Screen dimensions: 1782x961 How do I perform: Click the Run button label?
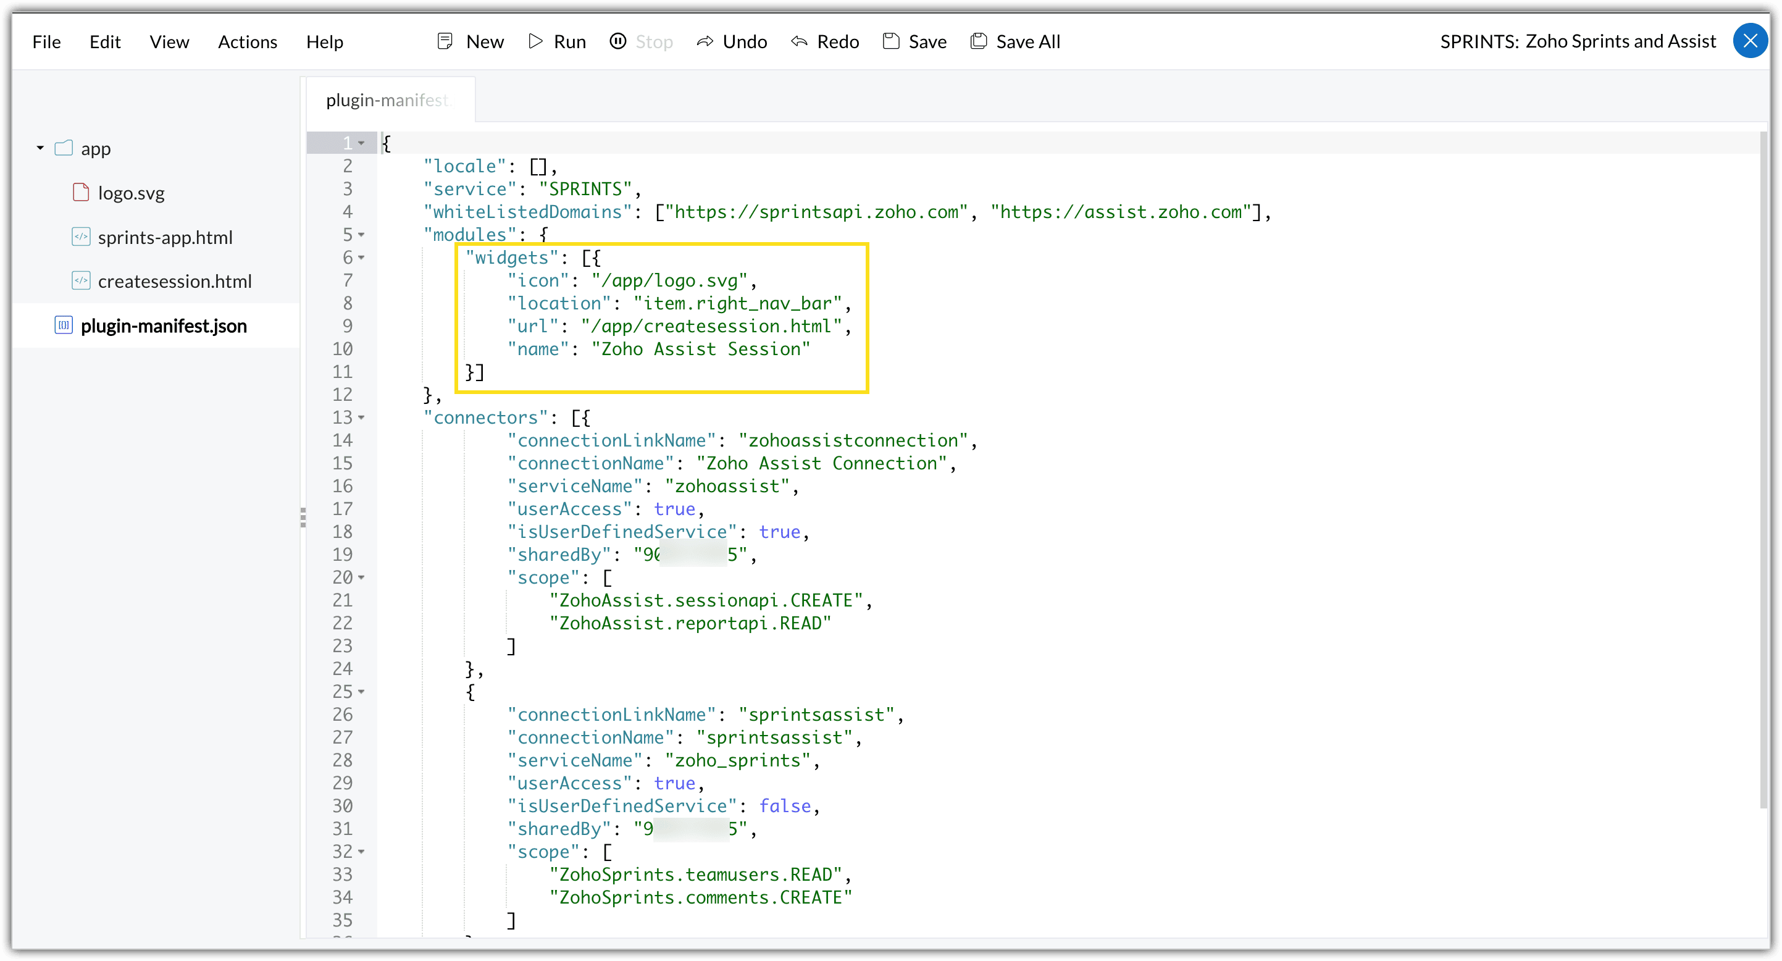click(570, 41)
